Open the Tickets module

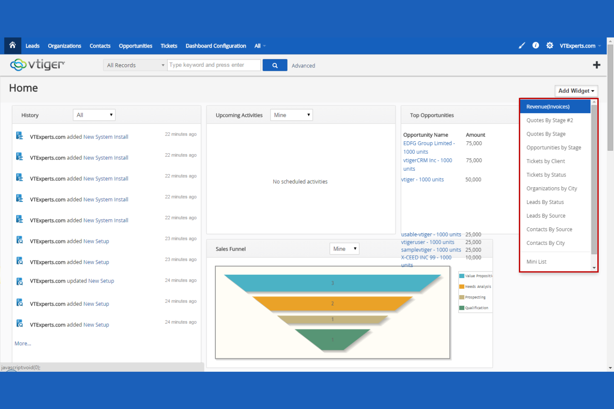point(169,46)
